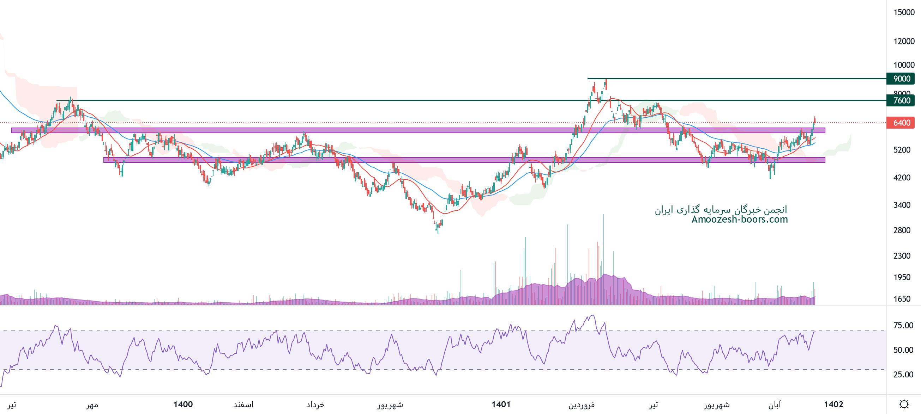
Task: Click the 75.00 level on the RSI scale
Action: [903, 325]
